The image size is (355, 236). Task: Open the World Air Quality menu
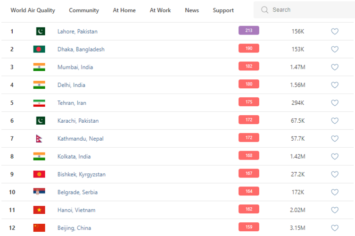33,10
